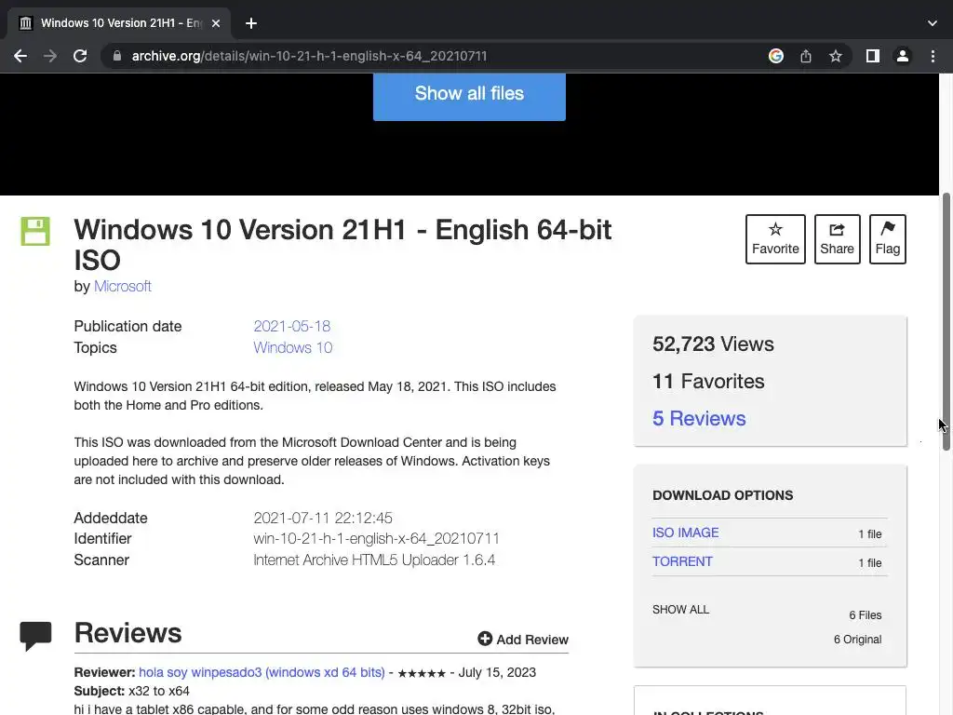
Task: Click the page title Windows 10 Version 21H1
Action: click(x=342, y=245)
